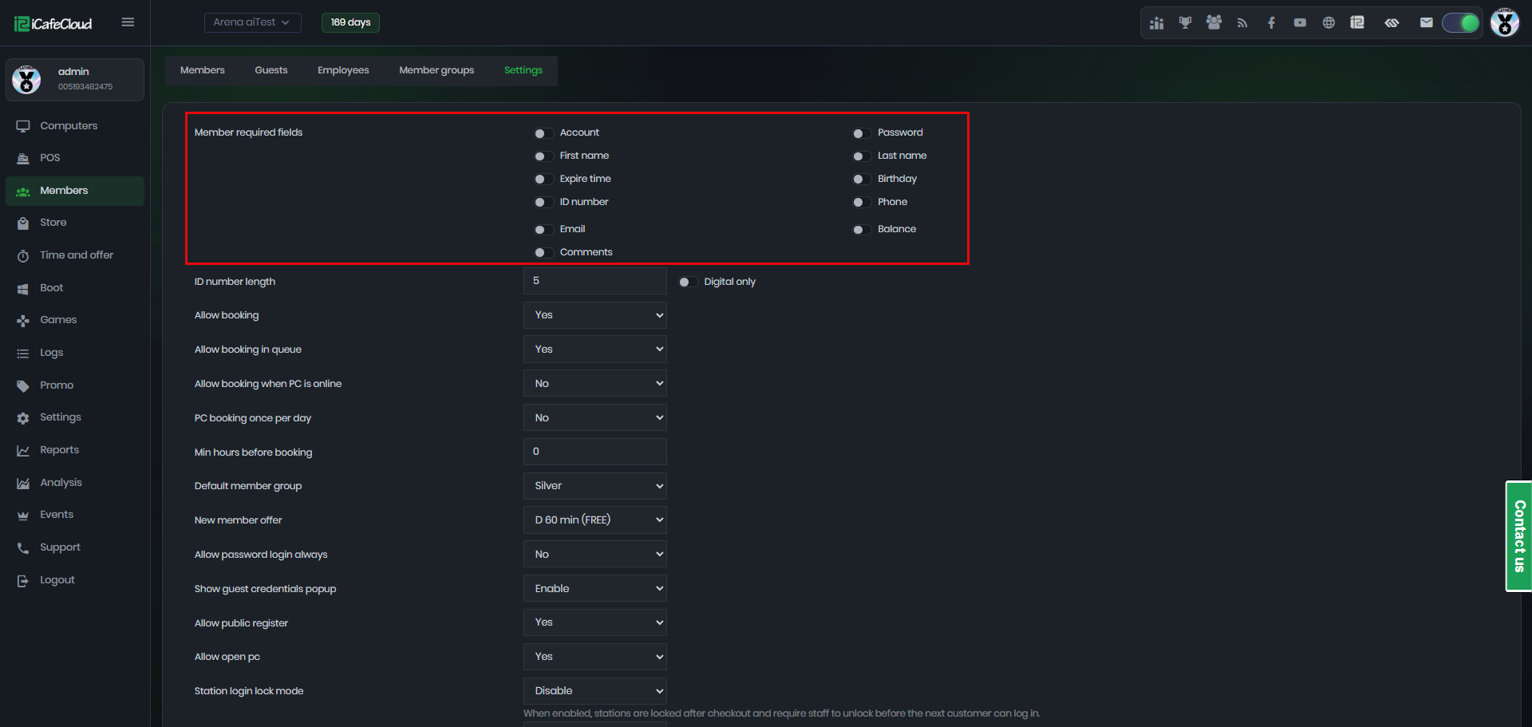1532x727 pixels.
Task: Open Events from the sidebar
Action: pos(75,515)
